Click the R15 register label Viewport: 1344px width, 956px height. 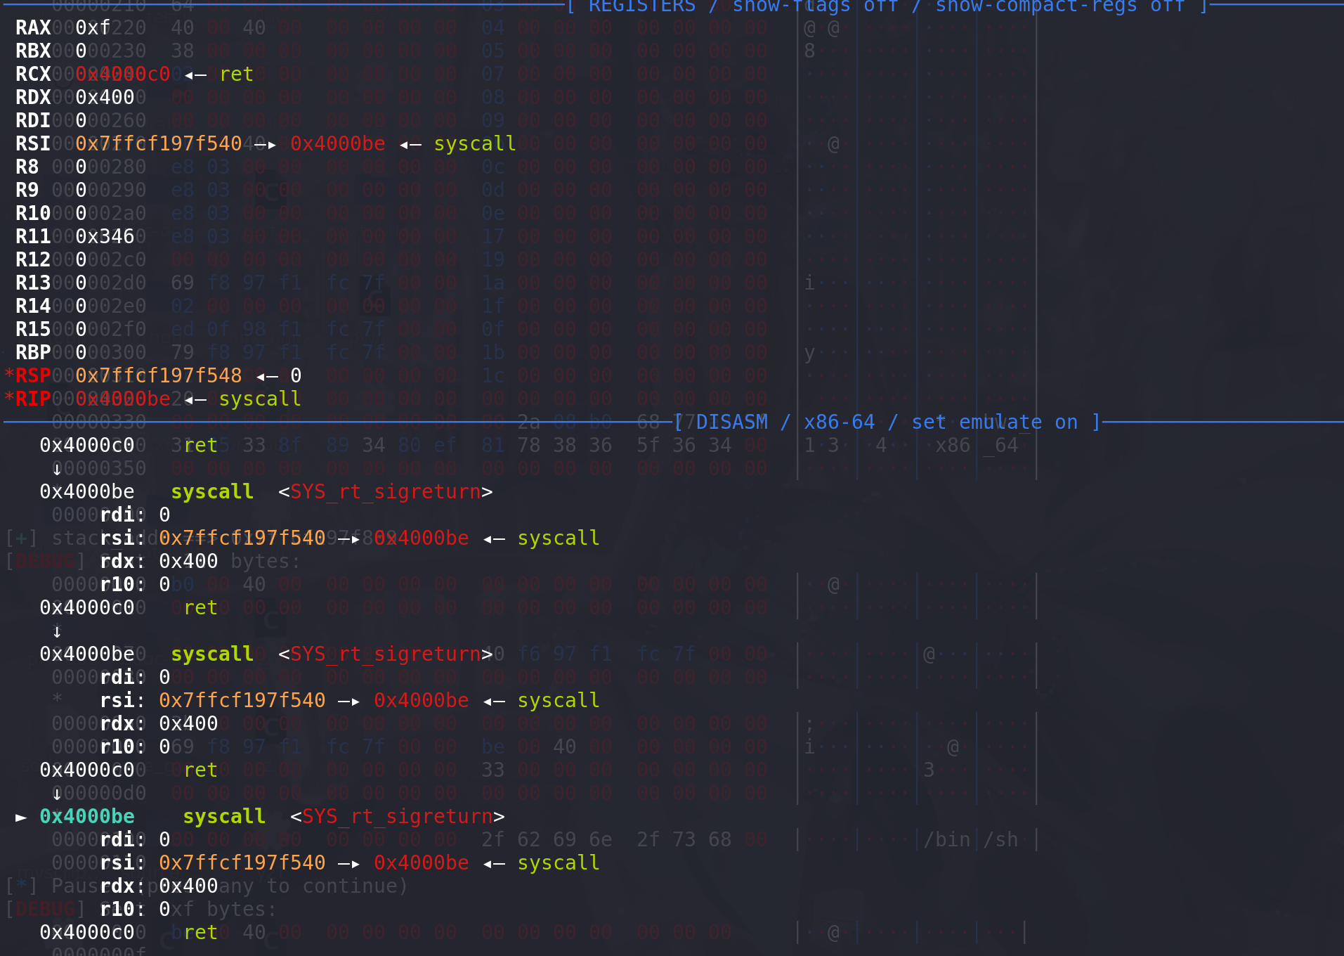point(33,329)
